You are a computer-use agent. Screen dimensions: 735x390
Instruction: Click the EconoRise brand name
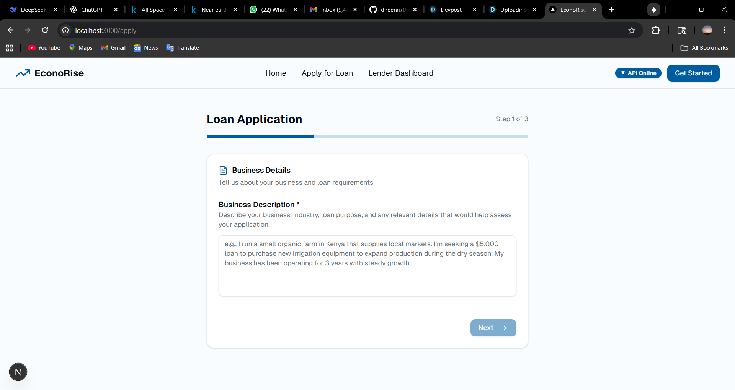59,73
